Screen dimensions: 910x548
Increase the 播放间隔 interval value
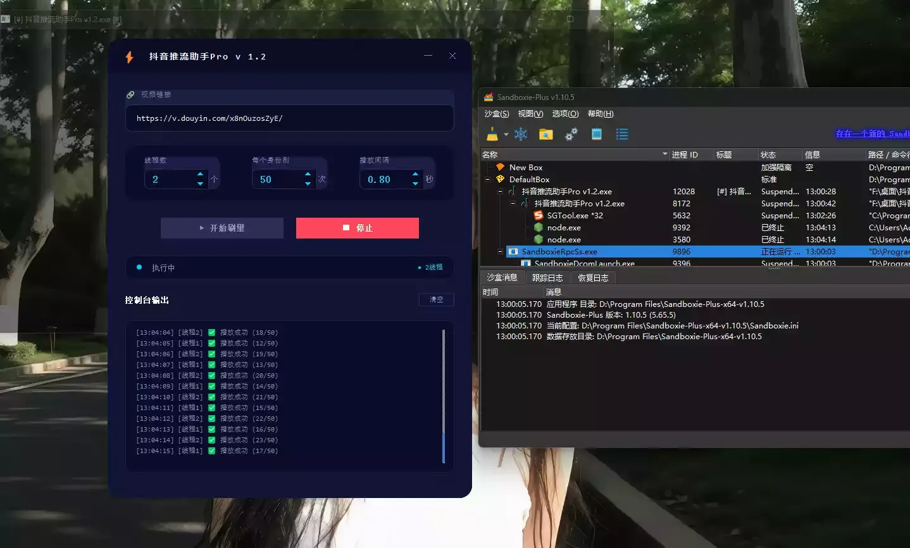tap(415, 174)
